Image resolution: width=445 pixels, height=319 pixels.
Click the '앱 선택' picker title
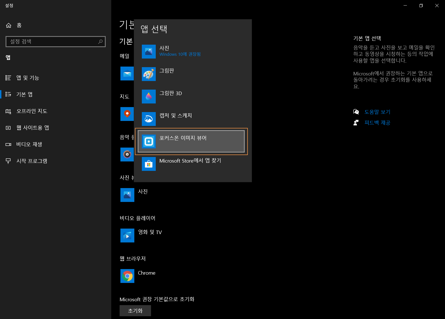(154, 29)
